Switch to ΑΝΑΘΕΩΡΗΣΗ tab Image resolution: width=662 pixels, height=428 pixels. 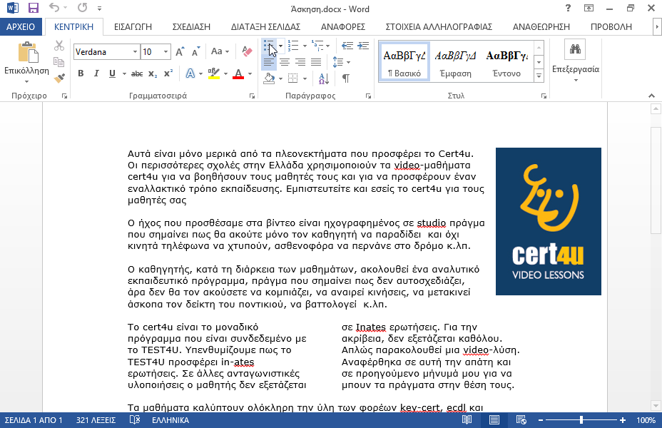pos(541,26)
